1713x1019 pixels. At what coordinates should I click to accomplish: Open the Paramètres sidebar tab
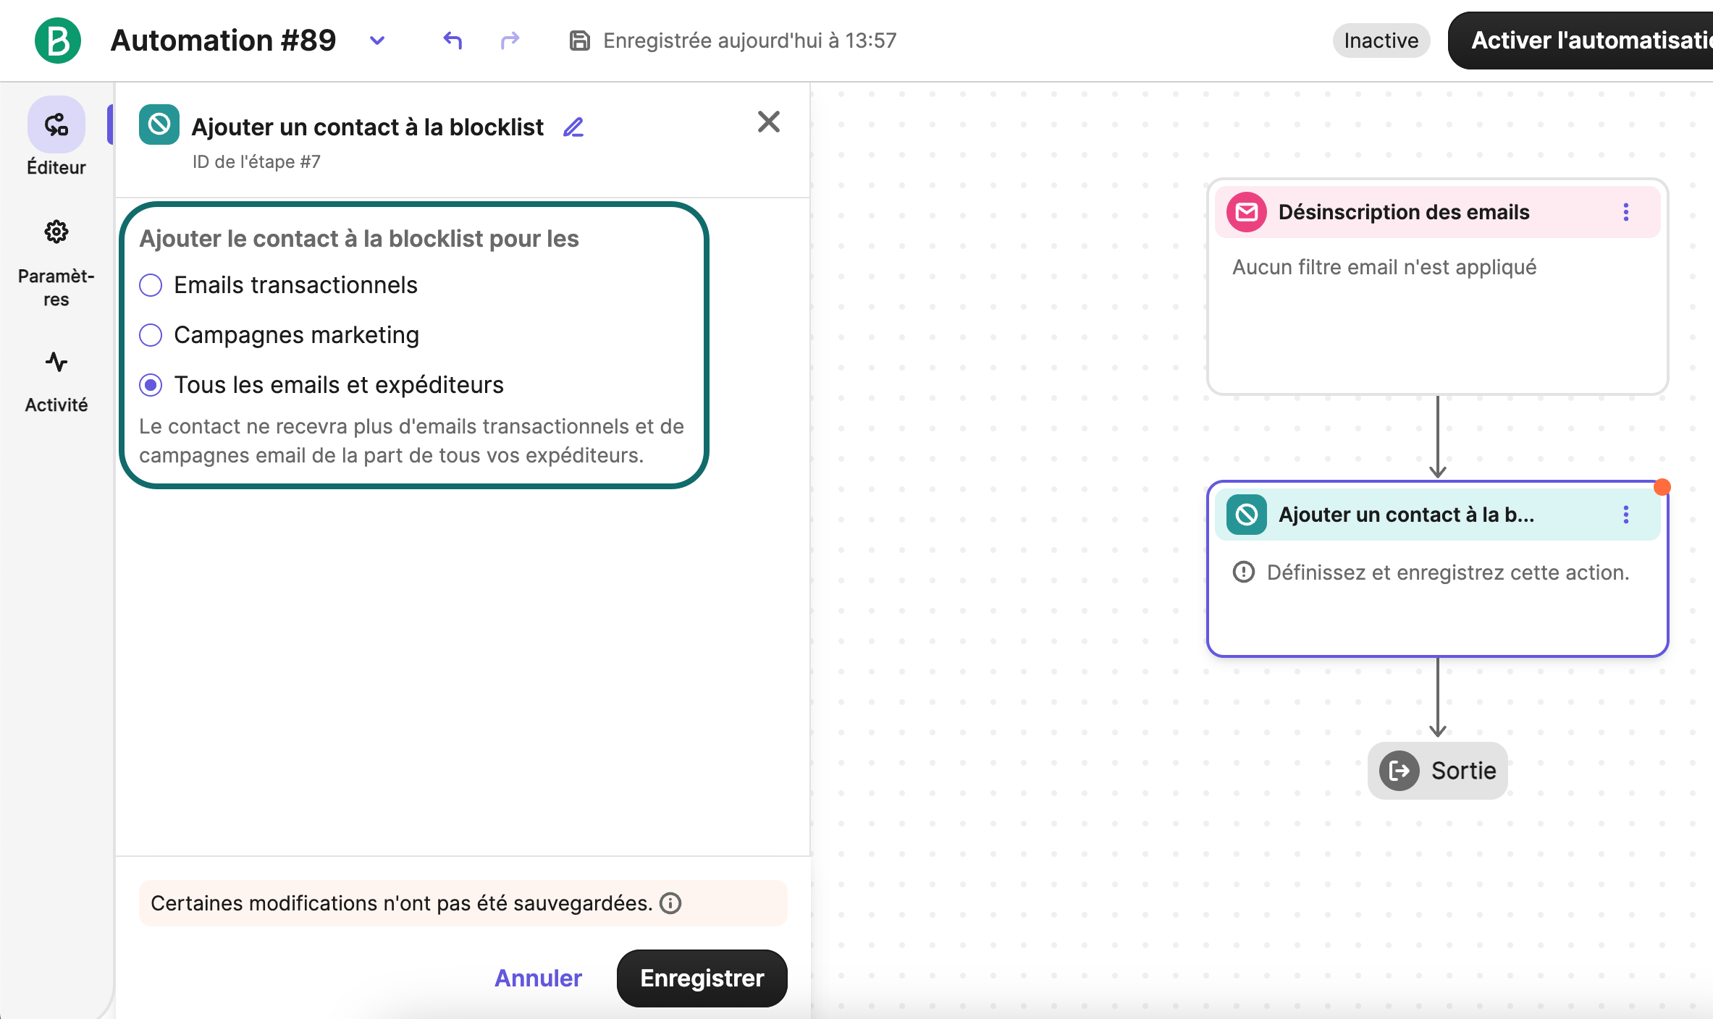click(56, 265)
